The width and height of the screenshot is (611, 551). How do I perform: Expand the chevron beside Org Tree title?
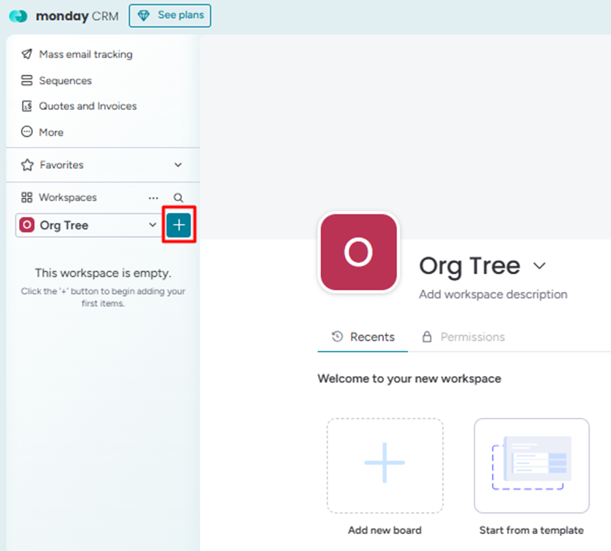click(x=539, y=266)
